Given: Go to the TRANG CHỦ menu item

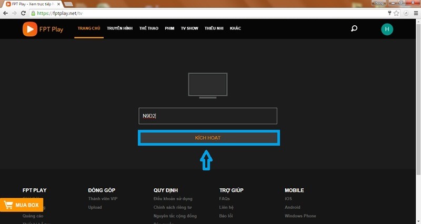Looking at the screenshot, I should point(88,28).
